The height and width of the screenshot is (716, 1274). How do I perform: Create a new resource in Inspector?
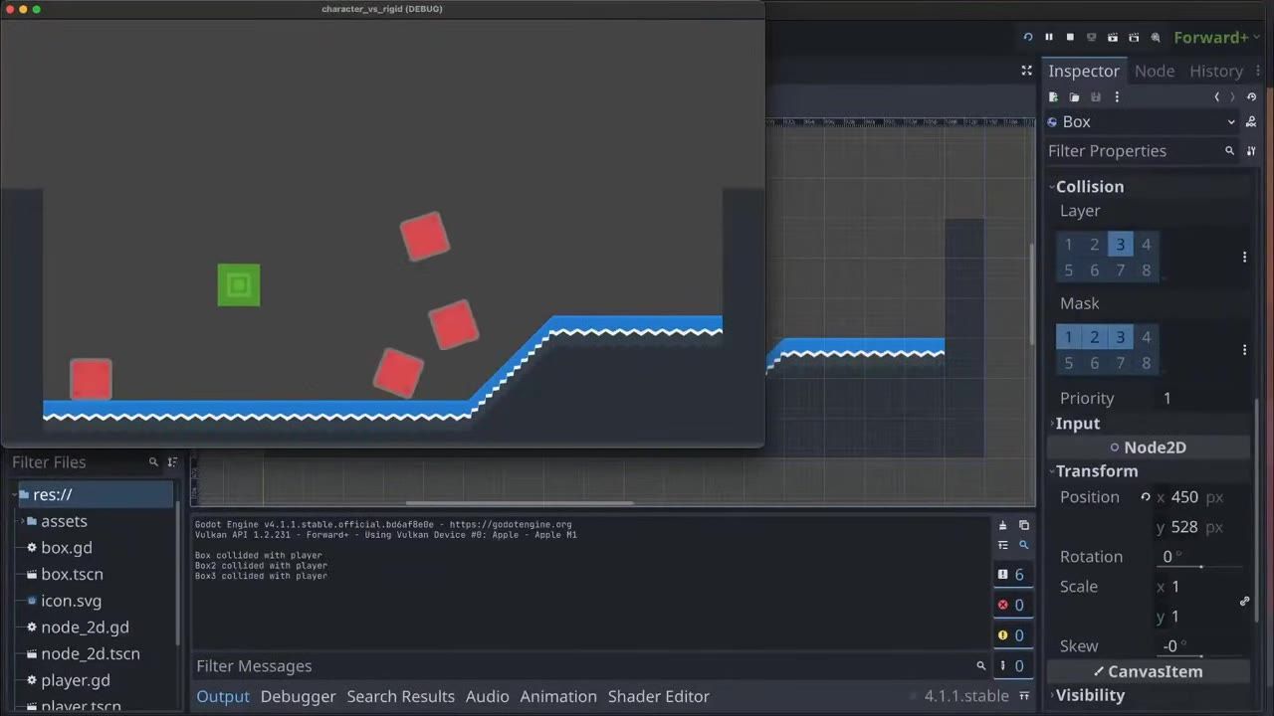tap(1053, 96)
